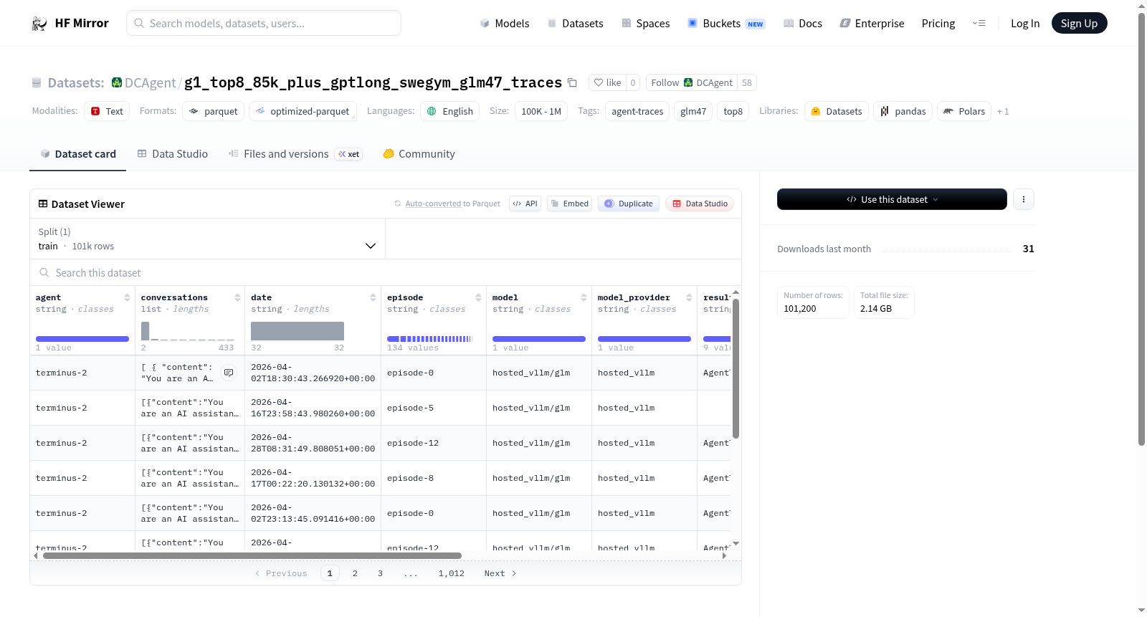The image size is (1147, 617).
Task: Like this dataset via heart button
Action: pyautogui.click(x=607, y=82)
